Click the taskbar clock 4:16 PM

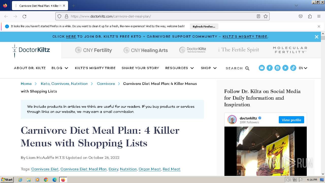pyautogui.click(x=312, y=180)
